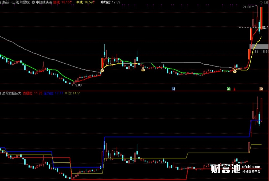
Task: Click the 中位: 14.51 value
Action: point(73,93)
